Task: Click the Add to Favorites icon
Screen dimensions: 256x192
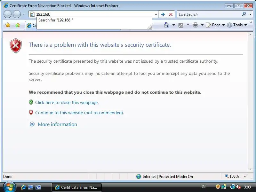Action: [17, 25]
